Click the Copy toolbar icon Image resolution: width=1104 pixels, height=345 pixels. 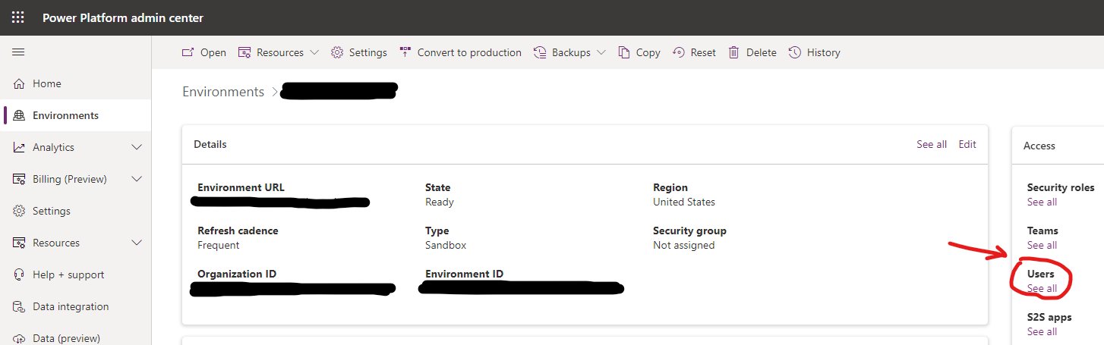(x=624, y=52)
